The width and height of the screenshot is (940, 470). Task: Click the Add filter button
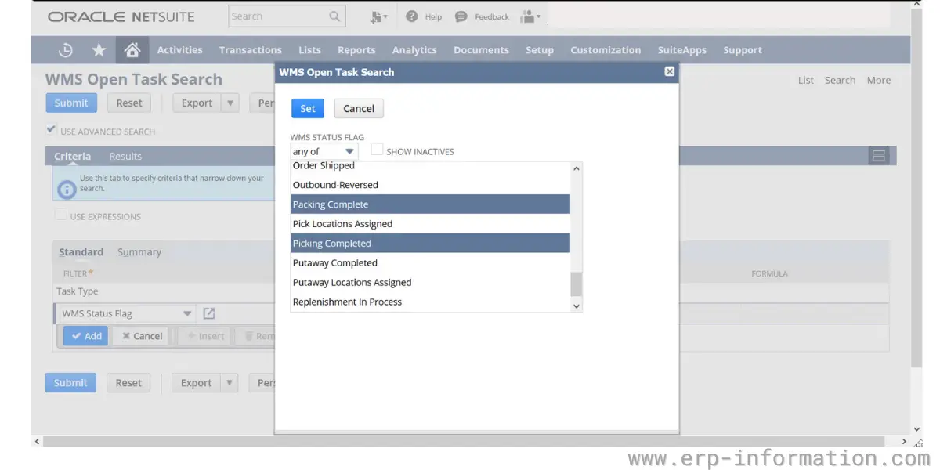coord(85,336)
